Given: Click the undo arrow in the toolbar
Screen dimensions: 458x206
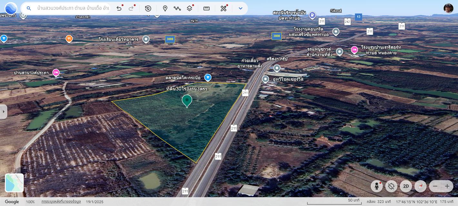Looking at the screenshot, I should [119, 8].
